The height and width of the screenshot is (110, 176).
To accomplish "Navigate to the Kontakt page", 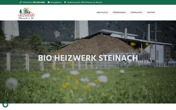I will coord(151,12).
